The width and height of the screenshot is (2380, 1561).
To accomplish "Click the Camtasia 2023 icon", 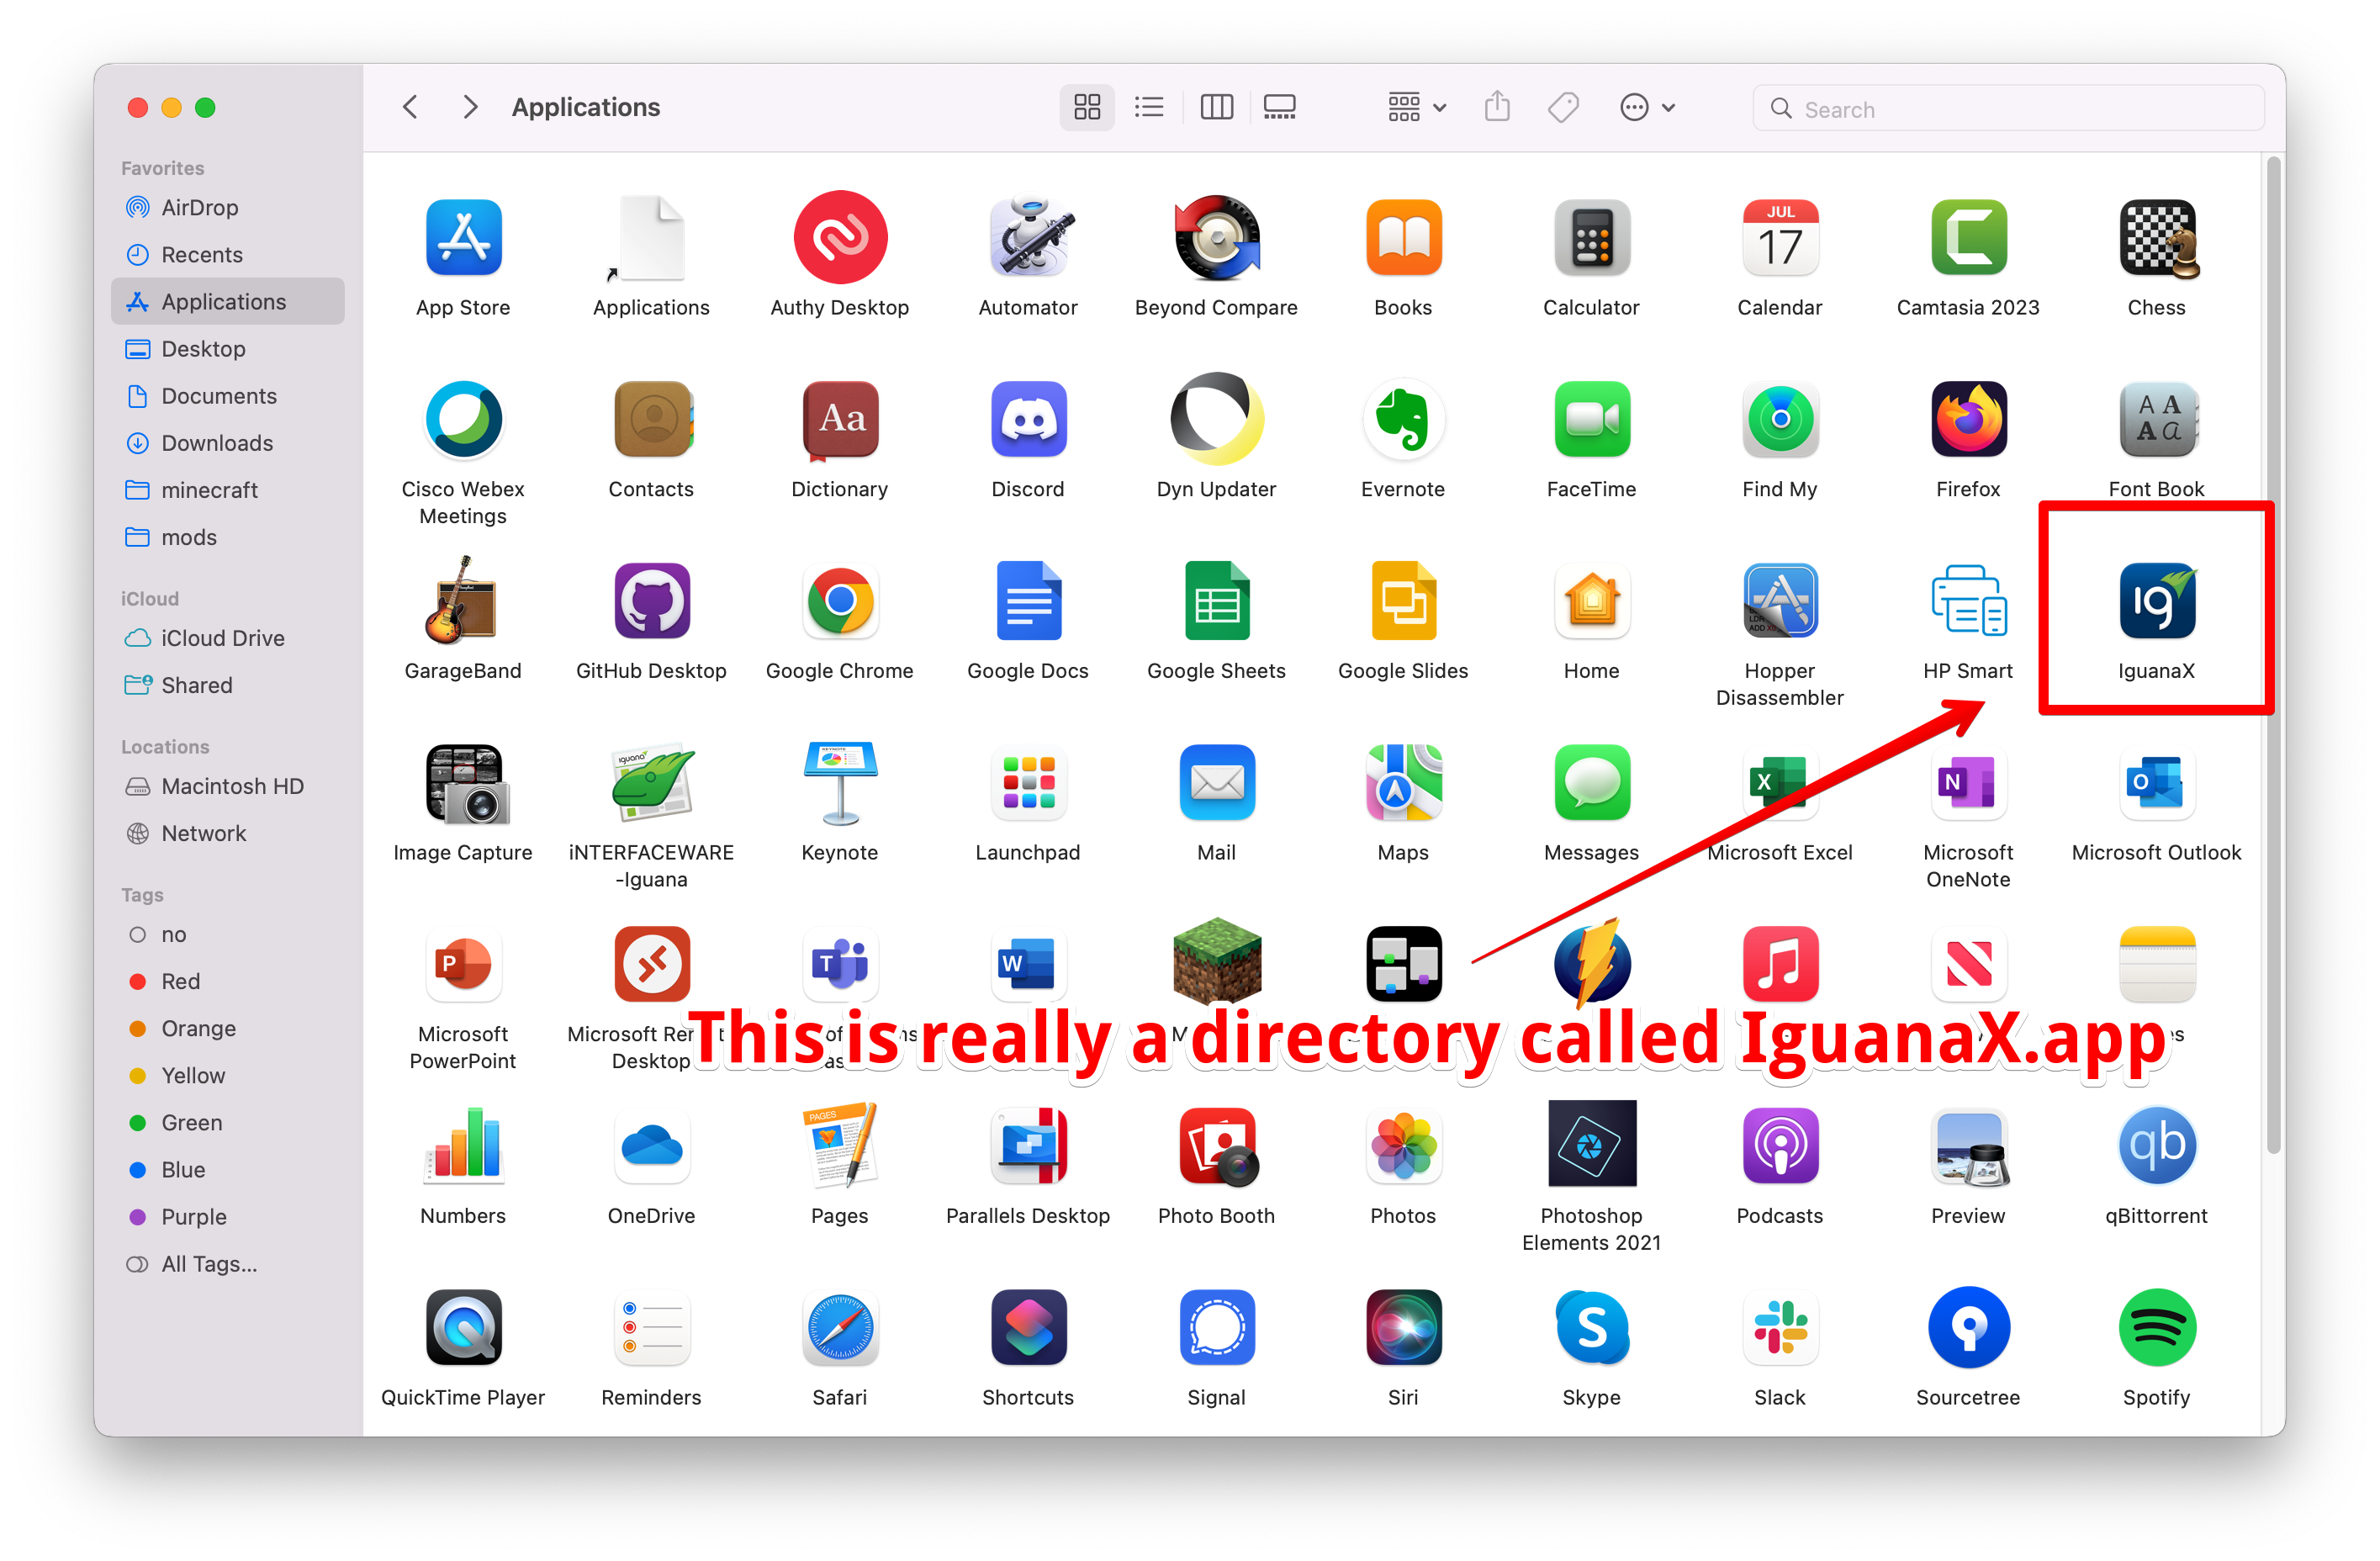I will [1967, 238].
